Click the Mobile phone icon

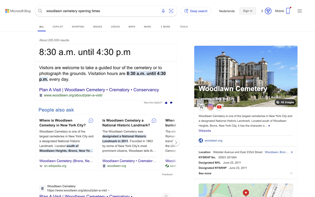tap(288, 11)
